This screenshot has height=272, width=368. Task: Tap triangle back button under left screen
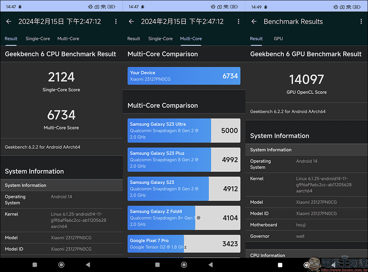click(x=88, y=265)
